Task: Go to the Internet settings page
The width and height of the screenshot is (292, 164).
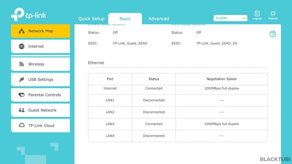Action: tap(41, 46)
